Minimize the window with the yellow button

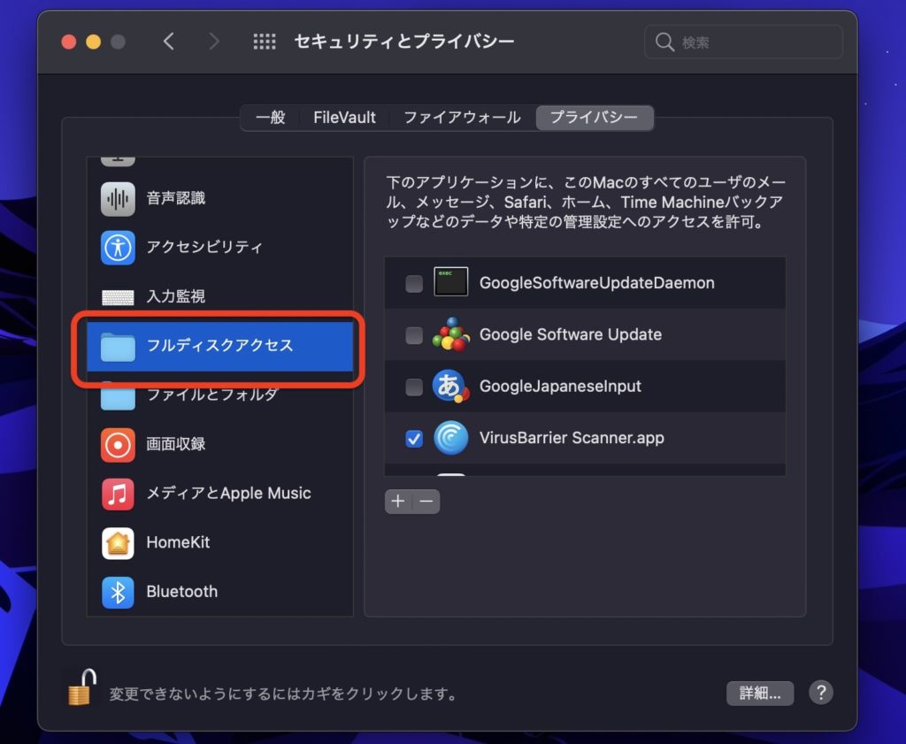point(94,42)
